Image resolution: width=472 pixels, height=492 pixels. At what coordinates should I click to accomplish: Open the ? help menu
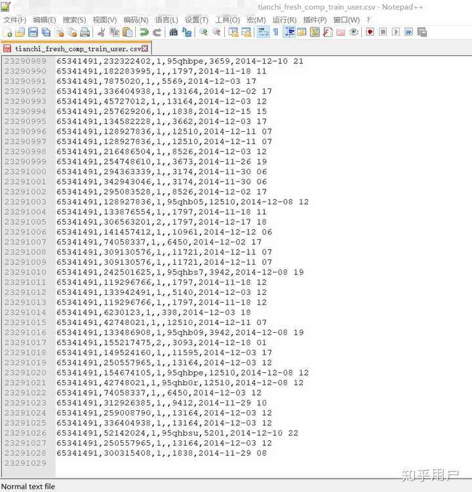click(368, 20)
